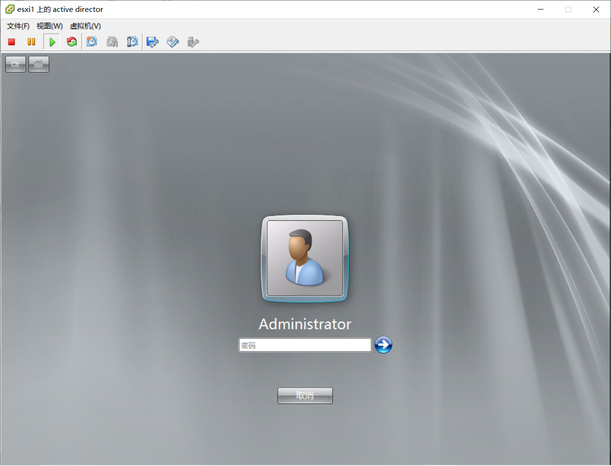The height and width of the screenshot is (466, 611).
Task: Click the VMware console title bar icon
Action: [10, 9]
